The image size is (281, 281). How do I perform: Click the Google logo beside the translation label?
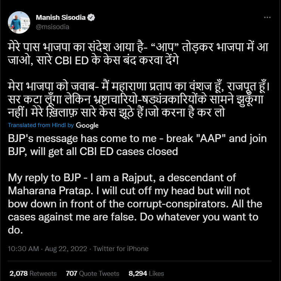click(x=87, y=126)
